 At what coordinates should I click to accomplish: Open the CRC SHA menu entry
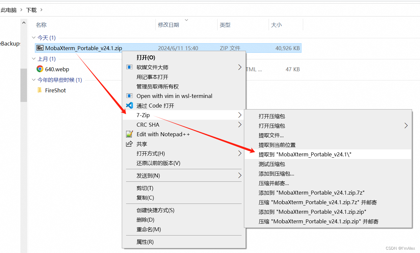pyautogui.click(x=148, y=125)
